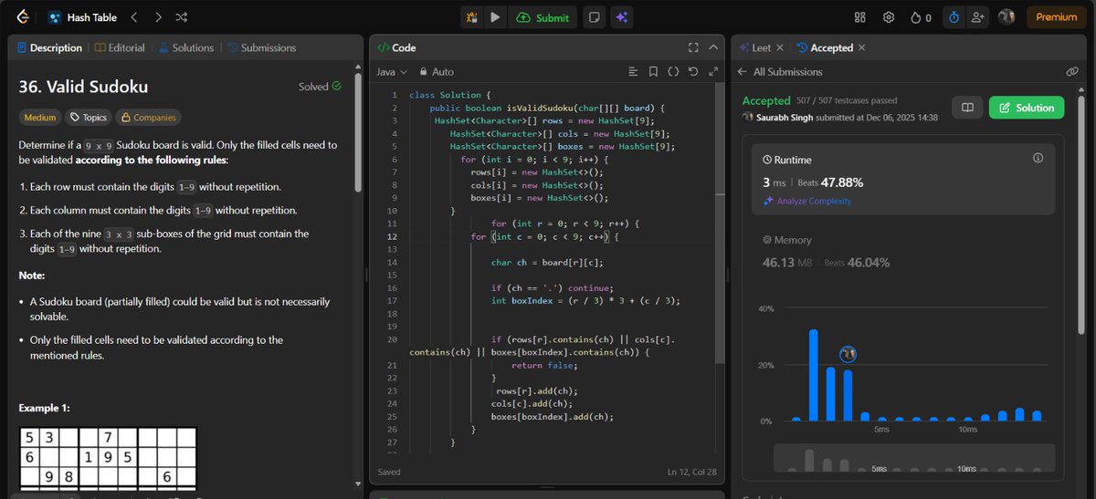Toggle the timer stopwatch icon
Image resolution: width=1096 pixels, height=499 pixels.
click(954, 16)
